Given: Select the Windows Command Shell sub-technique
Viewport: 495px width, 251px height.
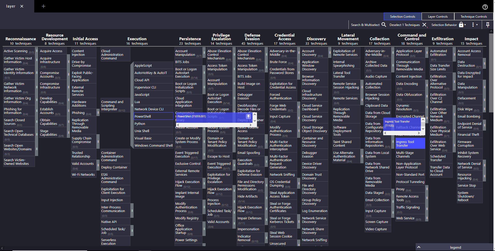Looking at the screenshot, I should tap(154, 145).
